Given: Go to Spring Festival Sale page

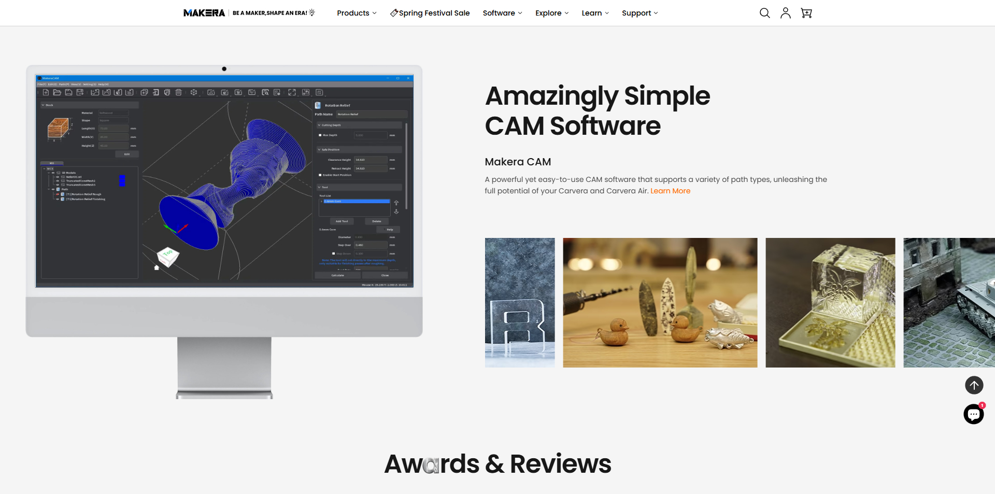Looking at the screenshot, I should click(434, 13).
